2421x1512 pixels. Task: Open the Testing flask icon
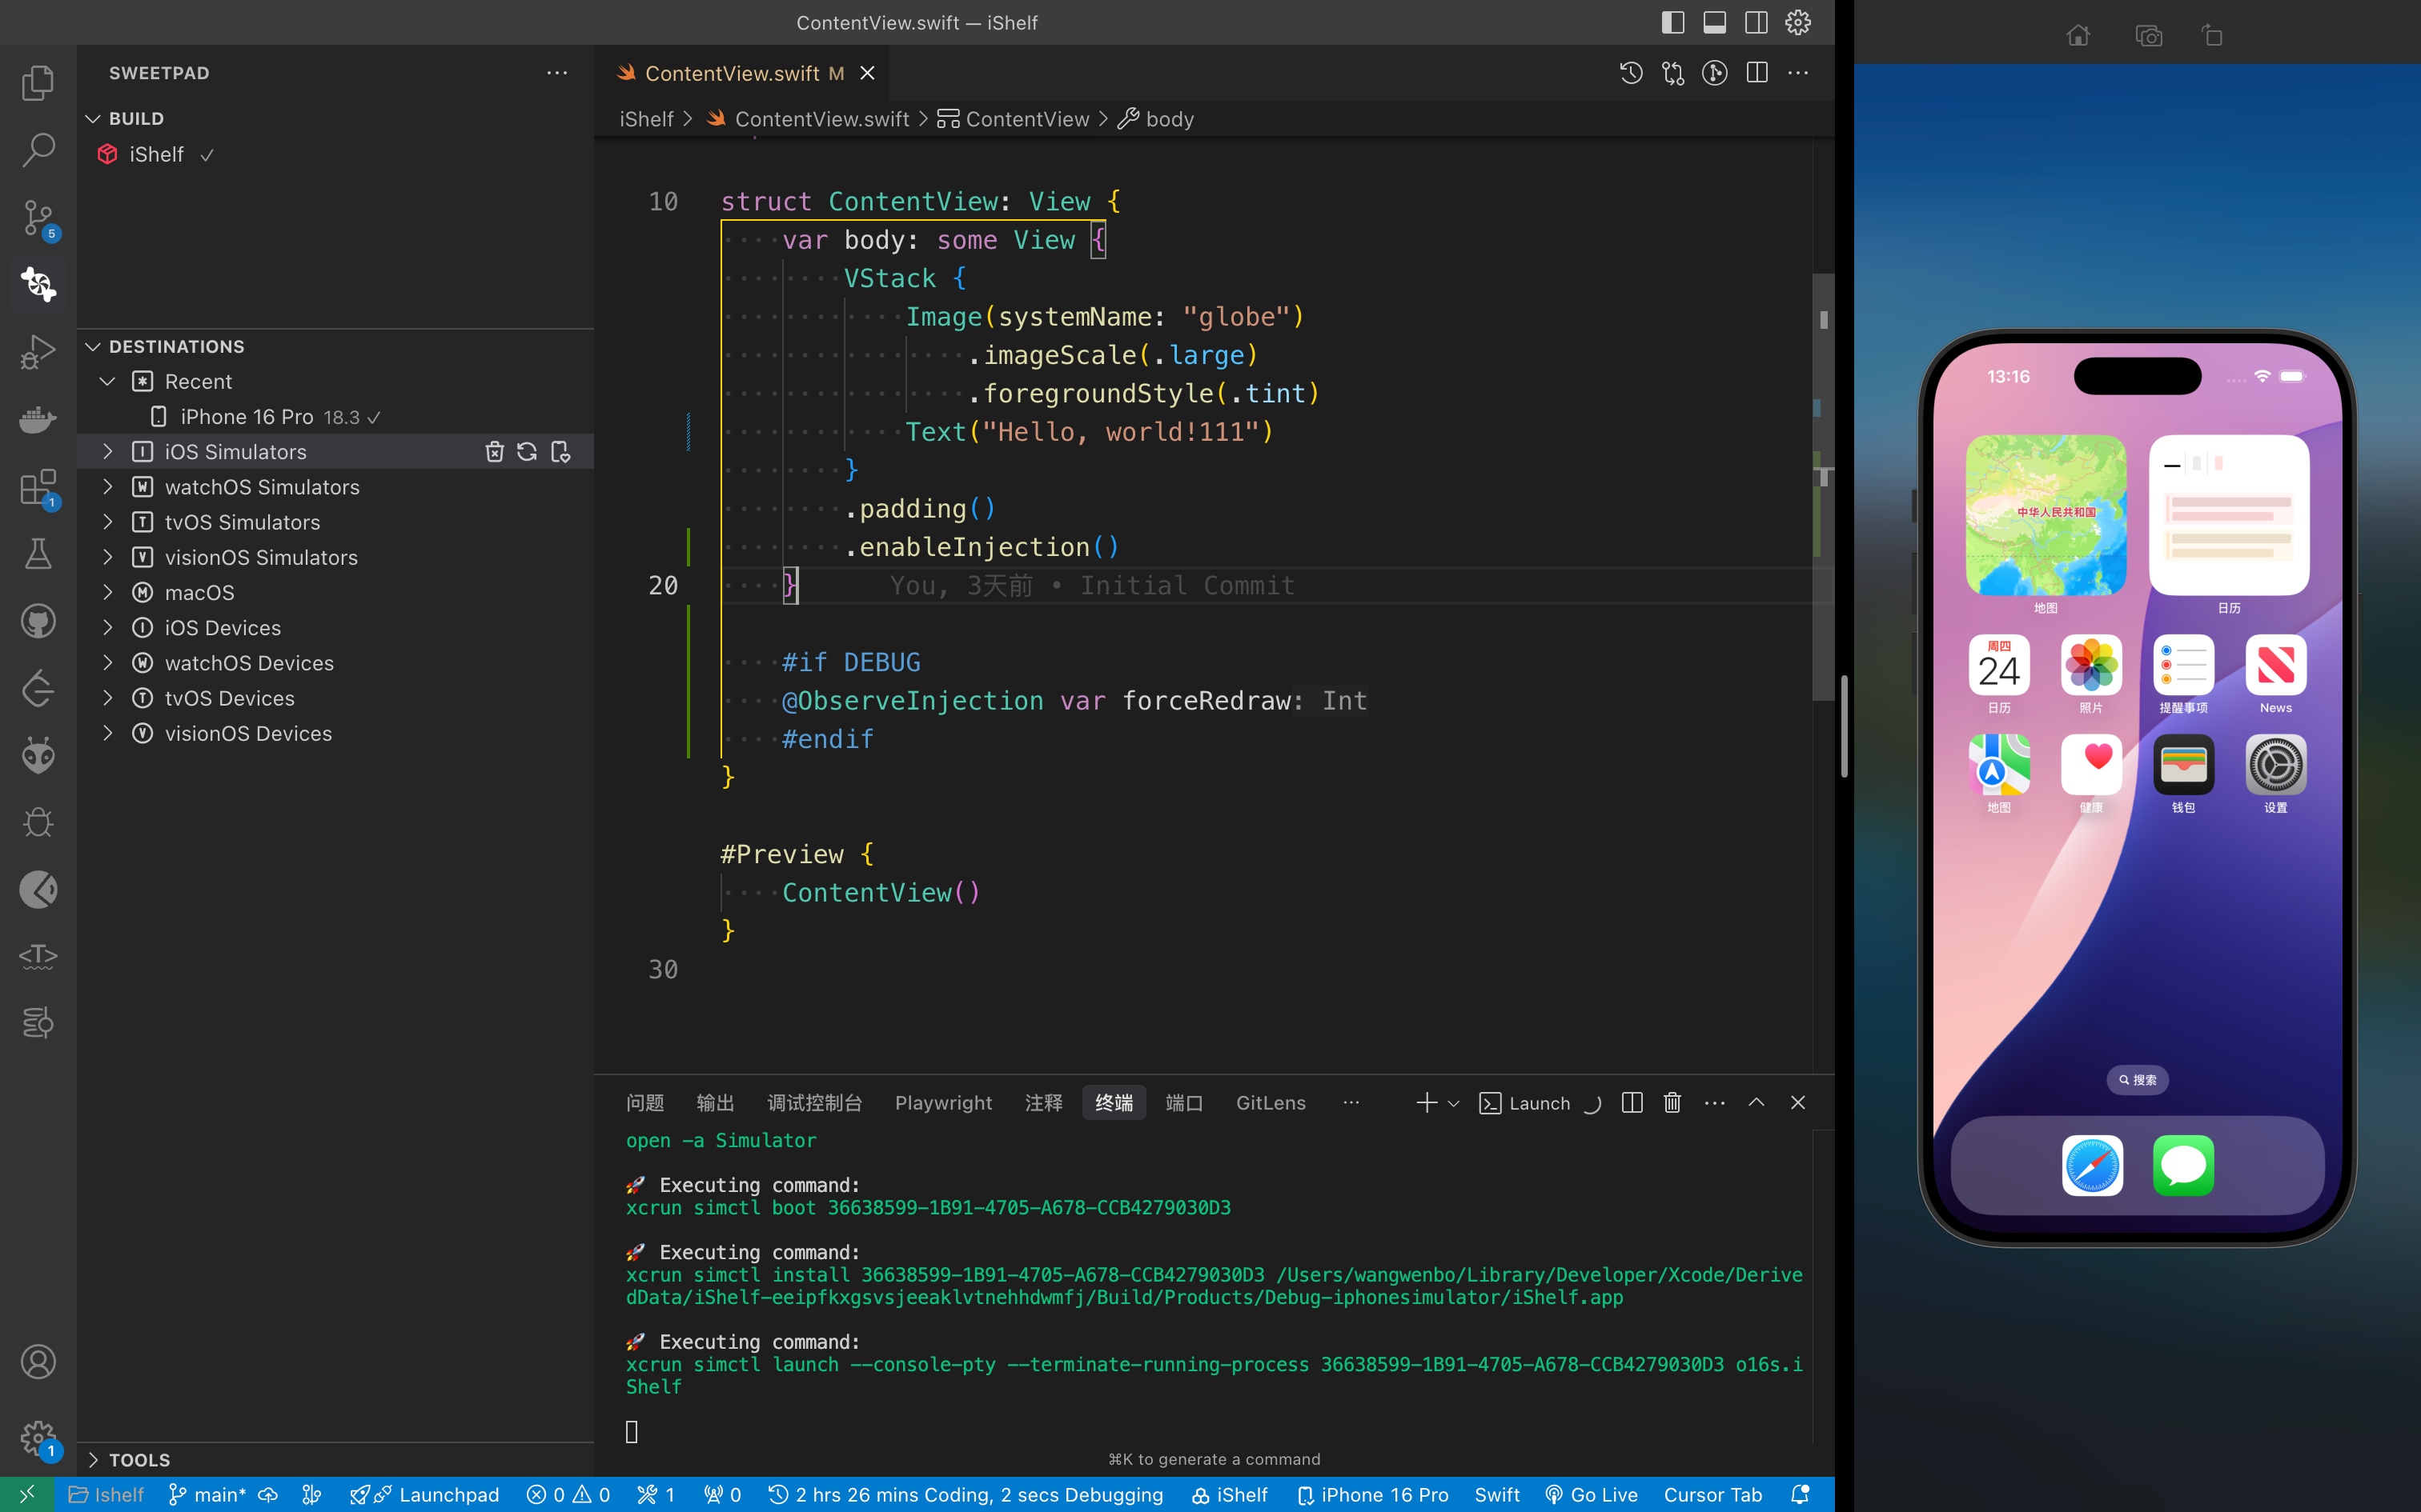(x=38, y=554)
